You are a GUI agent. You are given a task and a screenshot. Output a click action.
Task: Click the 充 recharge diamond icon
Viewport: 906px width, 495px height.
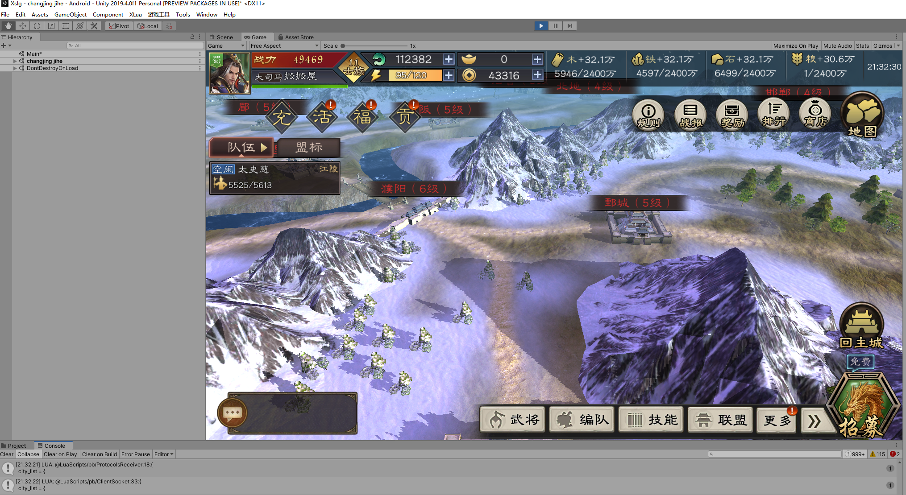[282, 117]
